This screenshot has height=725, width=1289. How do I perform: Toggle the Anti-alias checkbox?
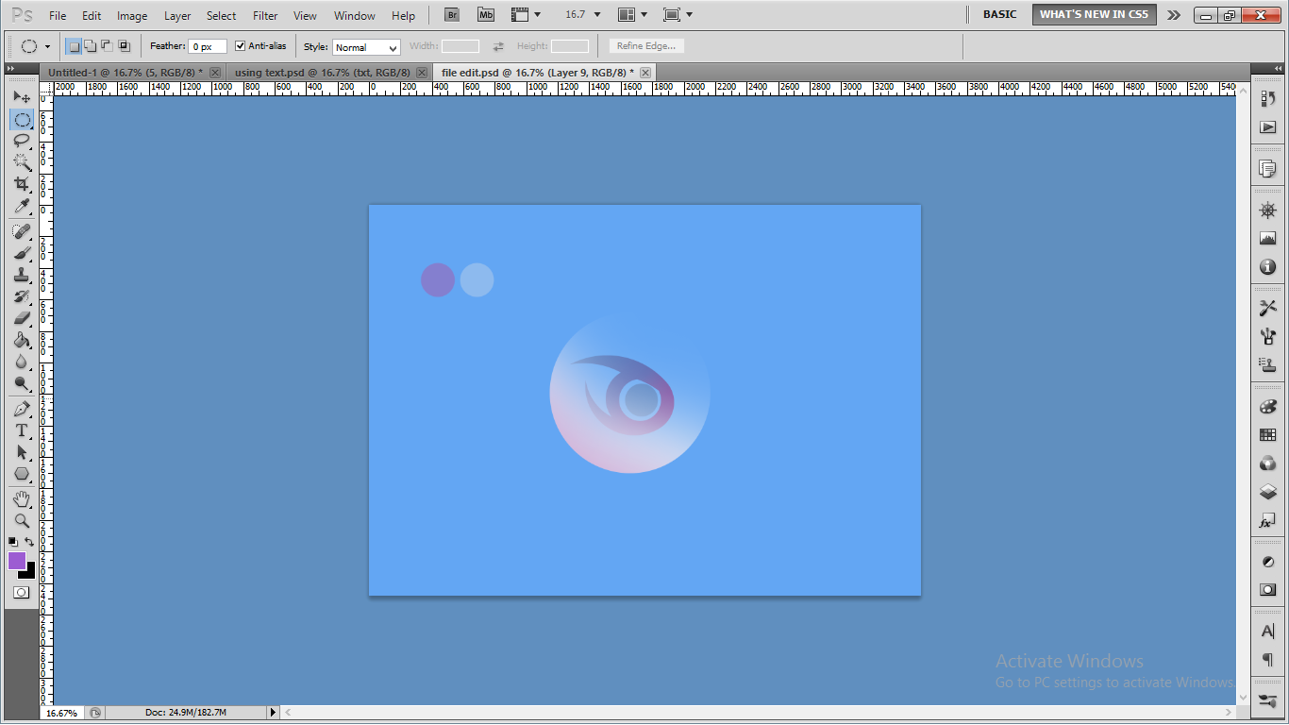[x=240, y=45]
